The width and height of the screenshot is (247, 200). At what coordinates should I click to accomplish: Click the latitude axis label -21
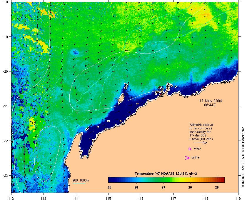(x=5, y=106)
